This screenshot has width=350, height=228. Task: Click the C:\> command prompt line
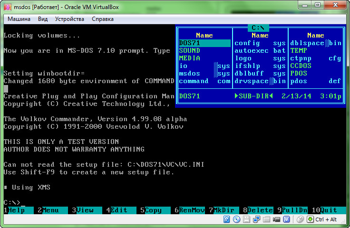point(14,203)
